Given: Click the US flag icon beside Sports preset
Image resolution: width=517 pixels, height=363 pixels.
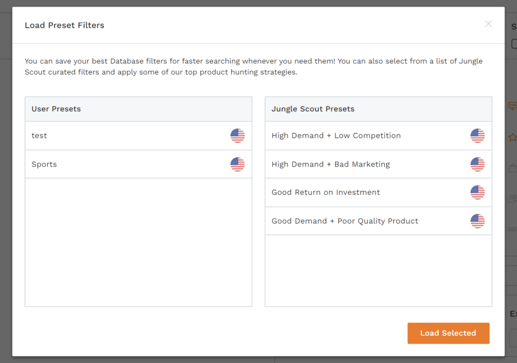Looking at the screenshot, I should pyautogui.click(x=237, y=164).
